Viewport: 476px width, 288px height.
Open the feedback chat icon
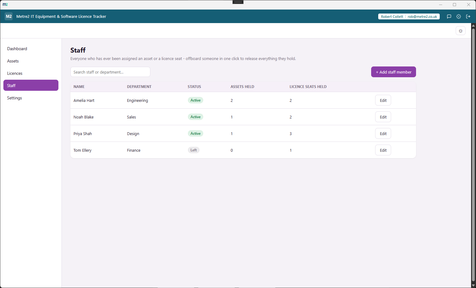[449, 17]
